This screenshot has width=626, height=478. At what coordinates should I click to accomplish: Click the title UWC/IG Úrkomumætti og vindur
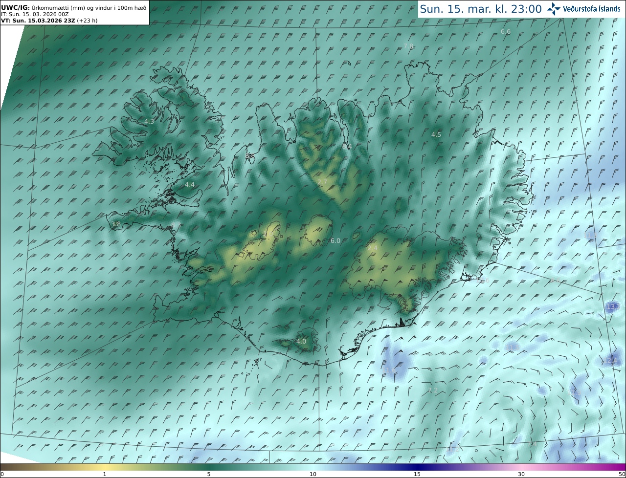point(74,8)
